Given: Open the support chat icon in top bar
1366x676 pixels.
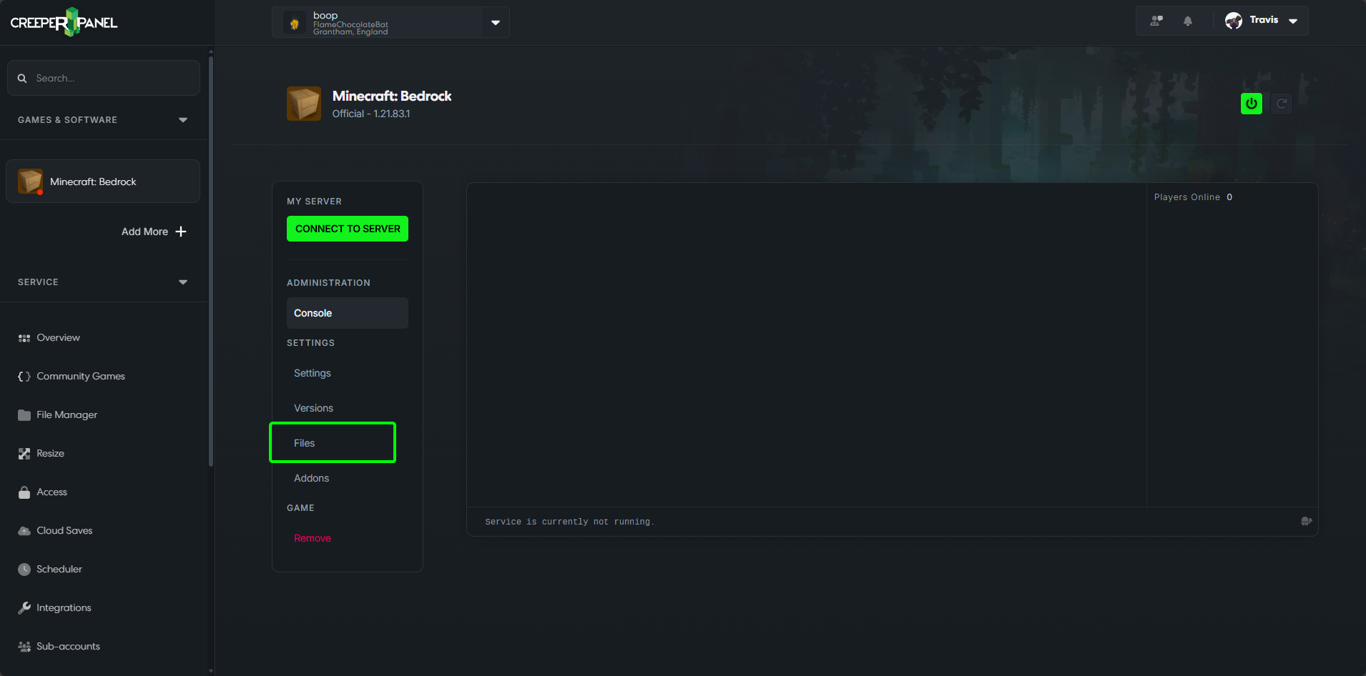Looking at the screenshot, I should (x=1156, y=21).
